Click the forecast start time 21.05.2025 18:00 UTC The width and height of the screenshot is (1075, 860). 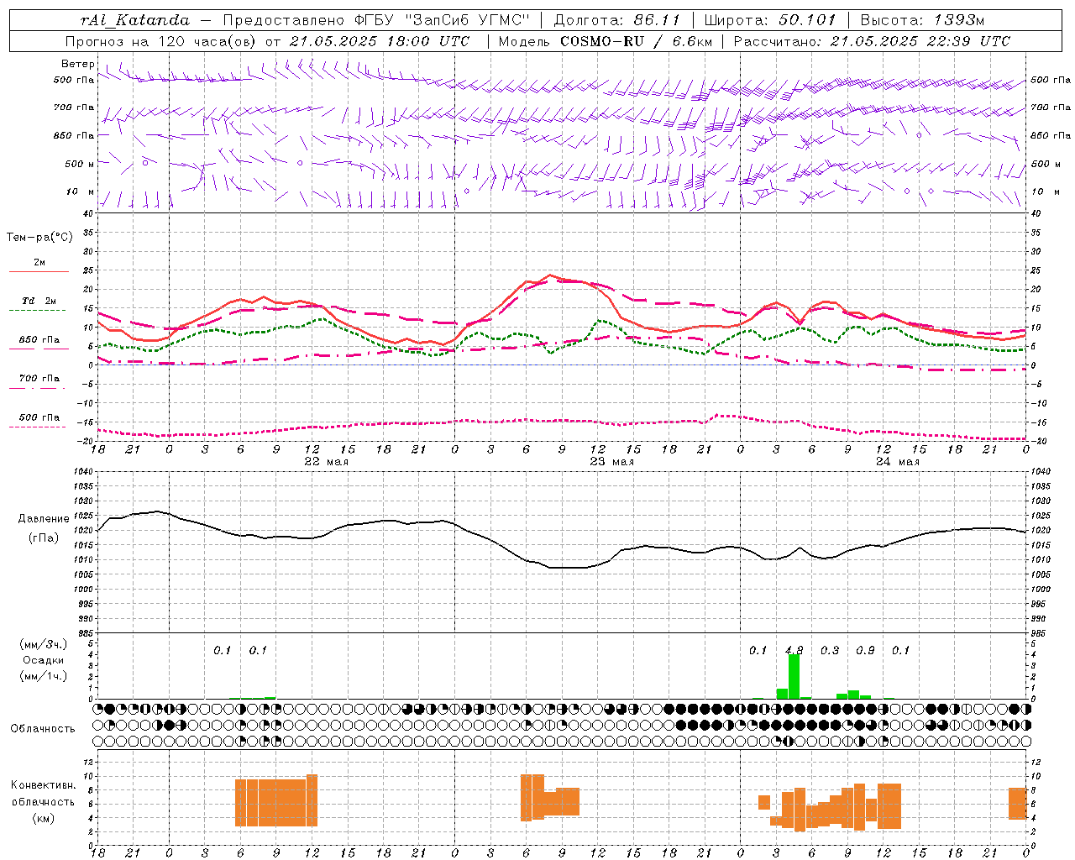(x=380, y=41)
